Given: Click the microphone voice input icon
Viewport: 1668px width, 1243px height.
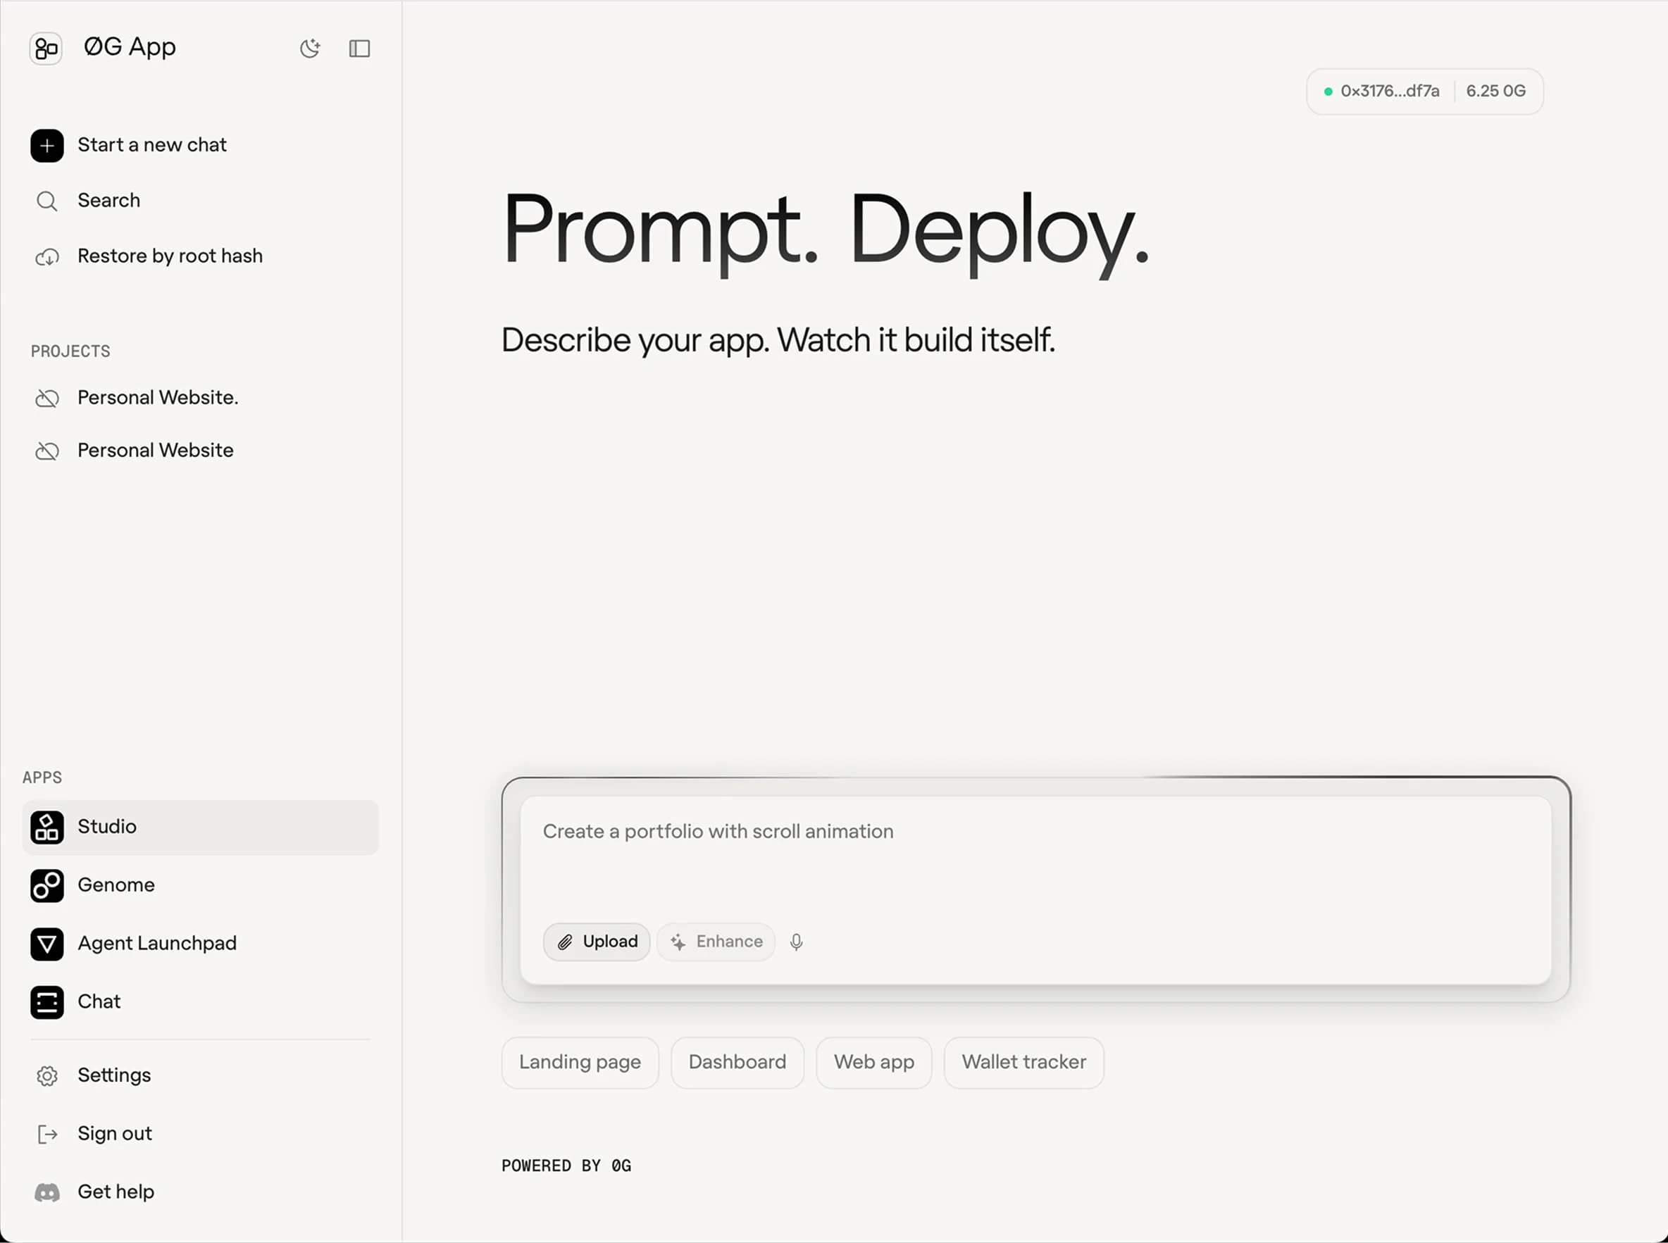Looking at the screenshot, I should [x=797, y=942].
